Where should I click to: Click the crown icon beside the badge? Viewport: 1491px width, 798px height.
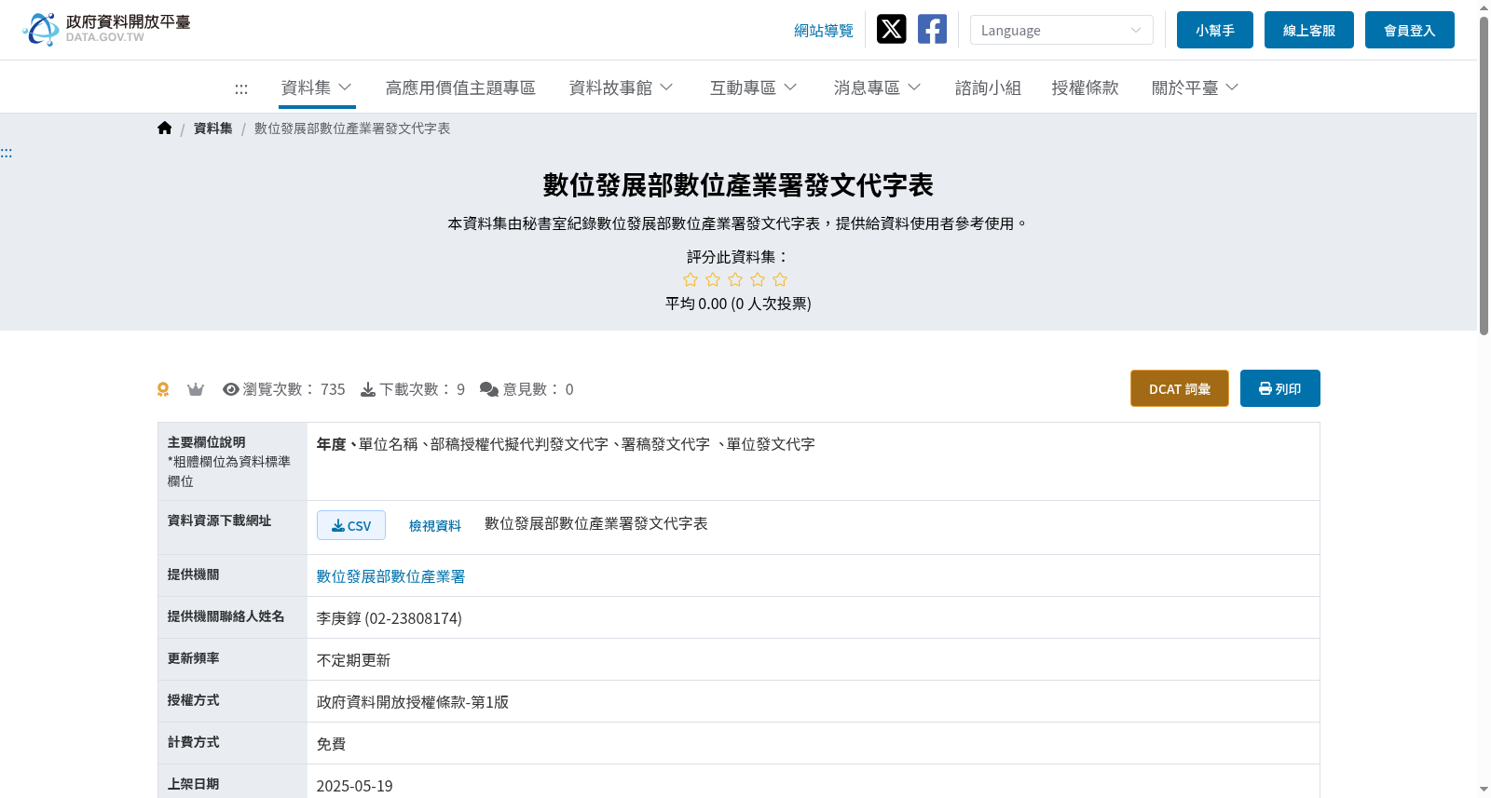coord(196,389)
